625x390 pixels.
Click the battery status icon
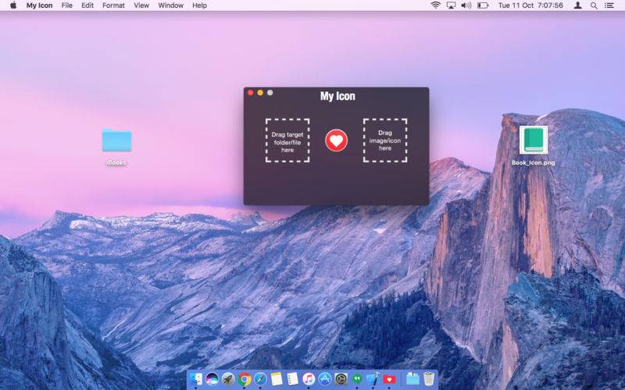point(483,5)
